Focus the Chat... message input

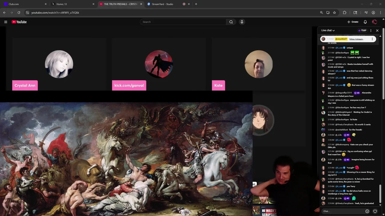pos(342,211)
